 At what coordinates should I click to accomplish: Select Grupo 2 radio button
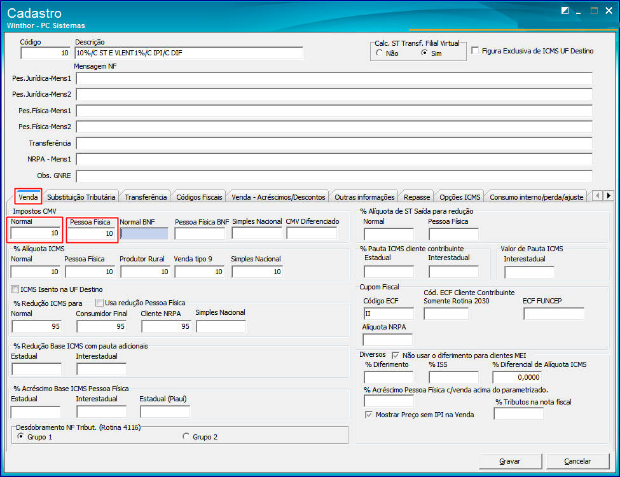(x=186, y=436)
